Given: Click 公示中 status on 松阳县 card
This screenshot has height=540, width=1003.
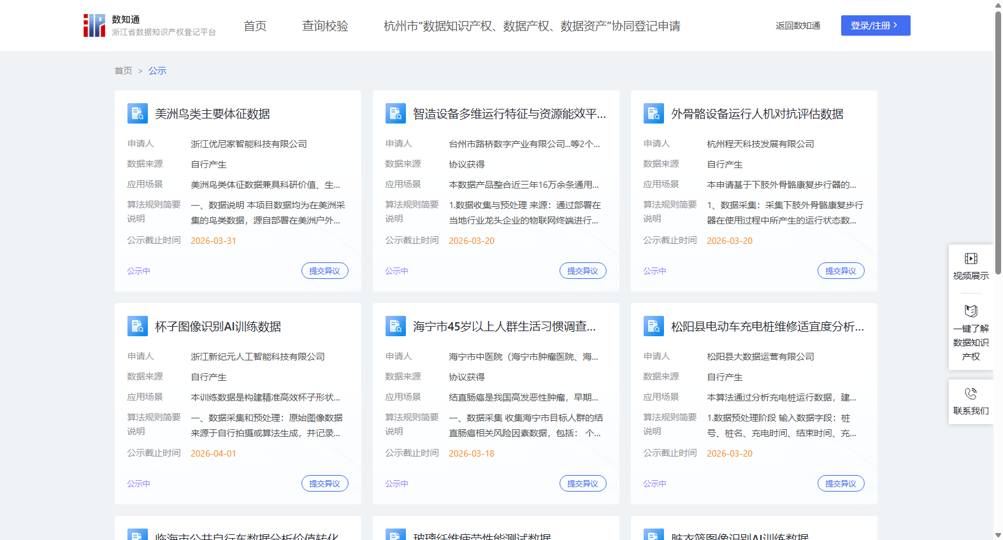Looking at the screenshot, I should pos(654,483).
